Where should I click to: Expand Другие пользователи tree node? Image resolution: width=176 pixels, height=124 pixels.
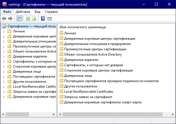[x=4, y=82]
